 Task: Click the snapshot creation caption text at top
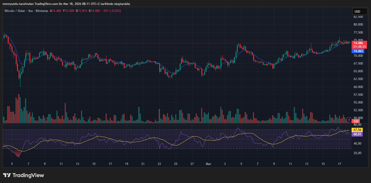(66, 4)
